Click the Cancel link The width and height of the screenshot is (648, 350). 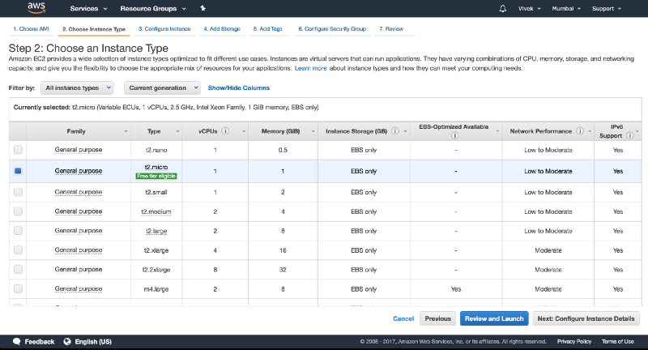click(403, 318)
